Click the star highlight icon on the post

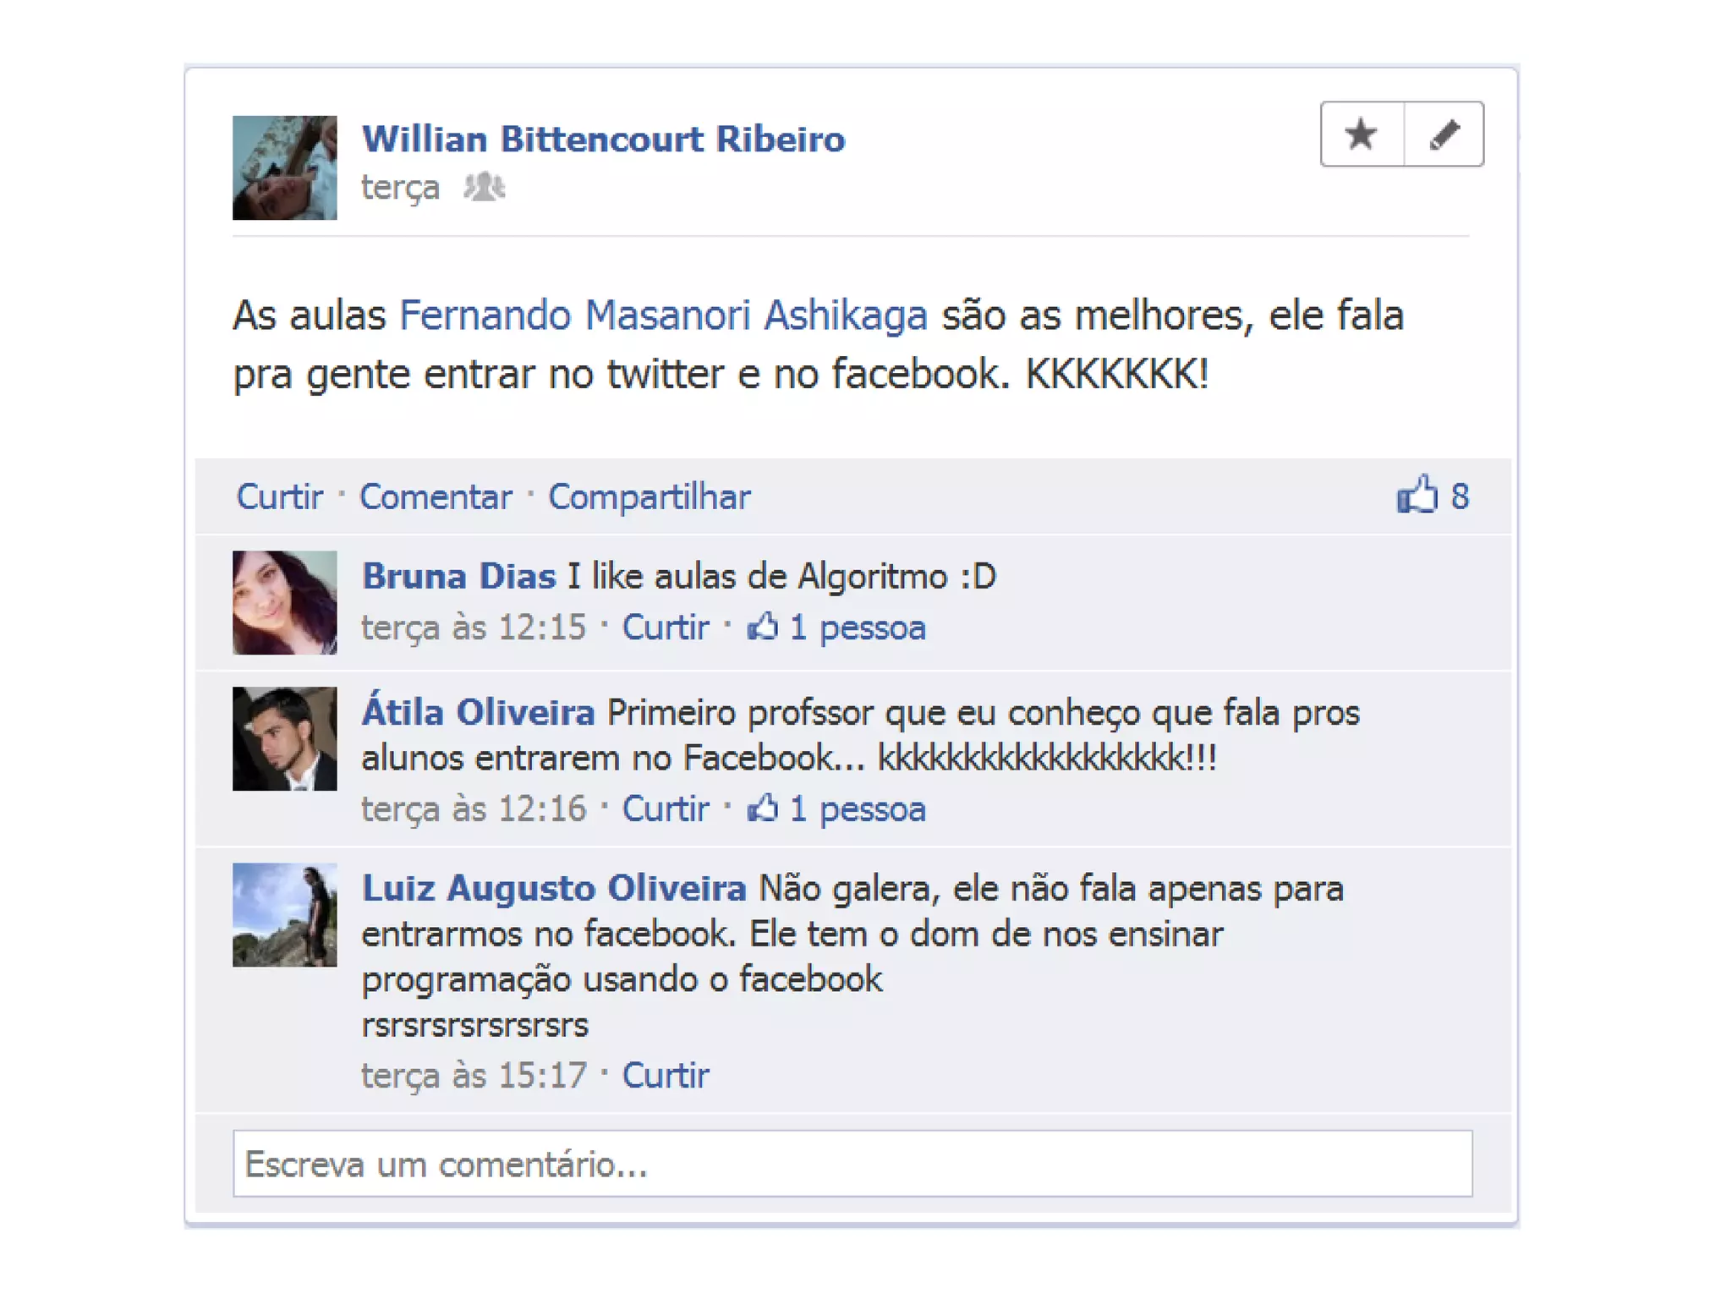[x=1362, y=134]
